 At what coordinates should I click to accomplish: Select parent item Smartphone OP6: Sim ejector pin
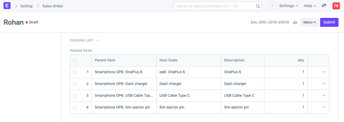pyautogui.click(x=124, y=108)
